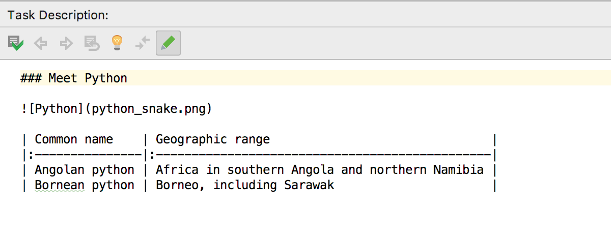The image size is (611, 238).
Task: Click the 'Geographic range' table header cell
Action: coord(213,139)
